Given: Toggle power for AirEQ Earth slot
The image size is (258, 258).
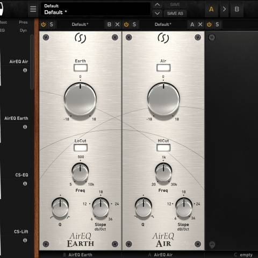Looking at the screenshot, I should [x=44, y=24].
